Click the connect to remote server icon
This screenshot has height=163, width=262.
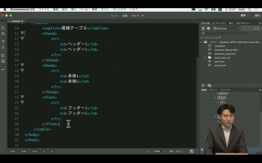[203, 29]
